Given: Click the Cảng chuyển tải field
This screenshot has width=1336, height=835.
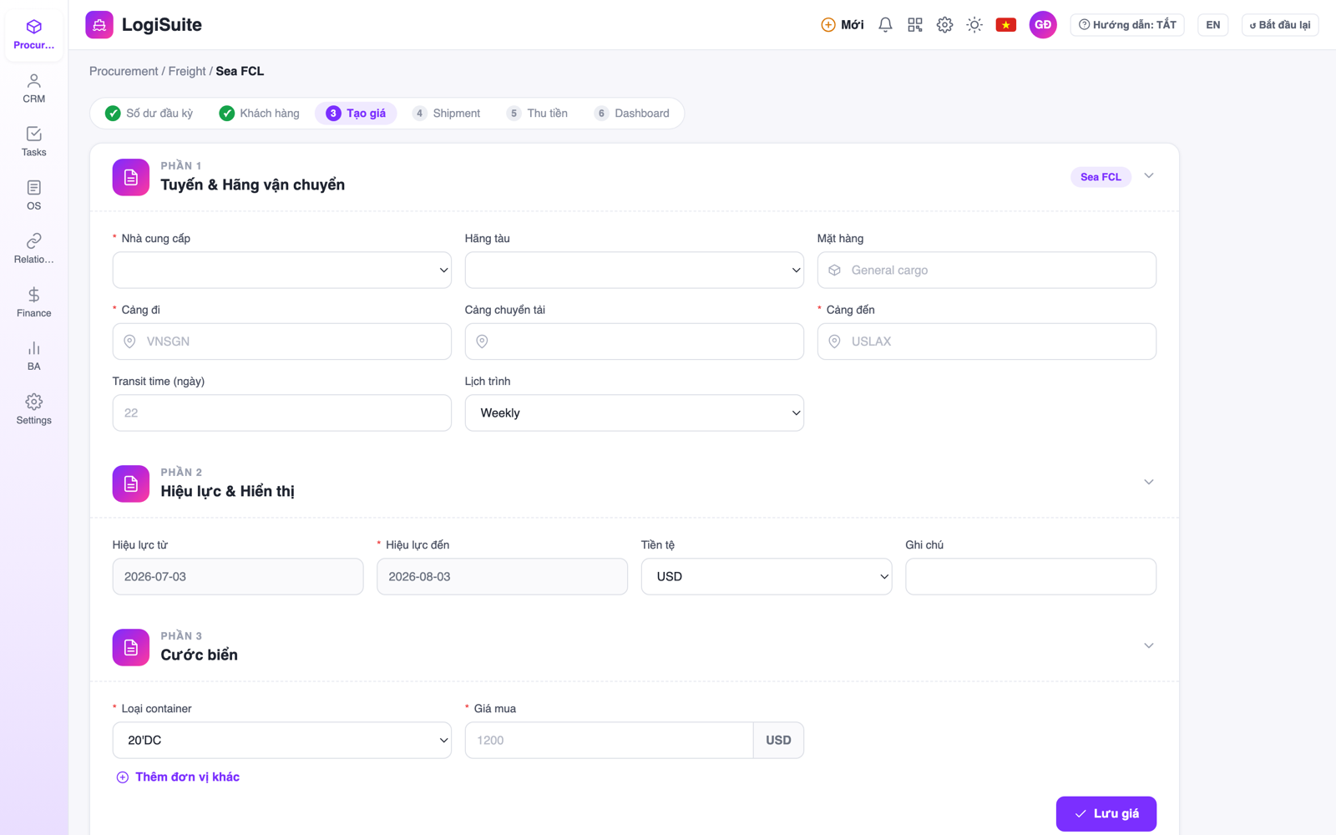Looking at the screenshot, I should click(x=635, y=342).
